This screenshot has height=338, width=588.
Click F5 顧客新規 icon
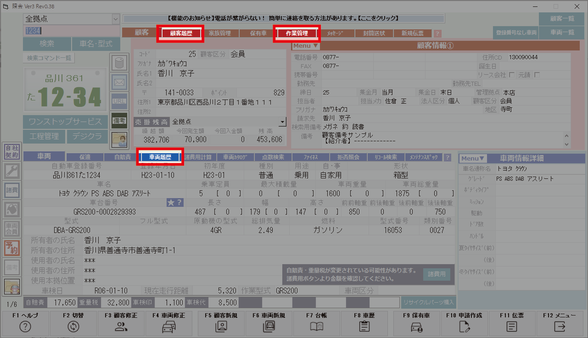click(x=221, y=327)
